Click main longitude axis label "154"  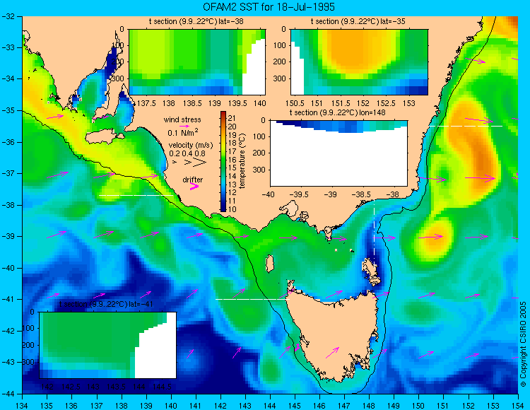coord(518,406)
